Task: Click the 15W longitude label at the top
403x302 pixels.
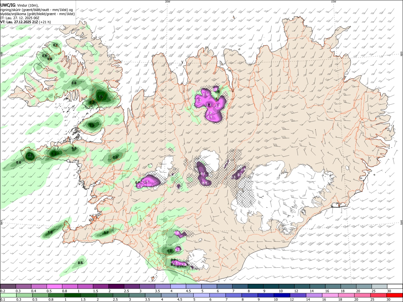Action: point(333,2)
